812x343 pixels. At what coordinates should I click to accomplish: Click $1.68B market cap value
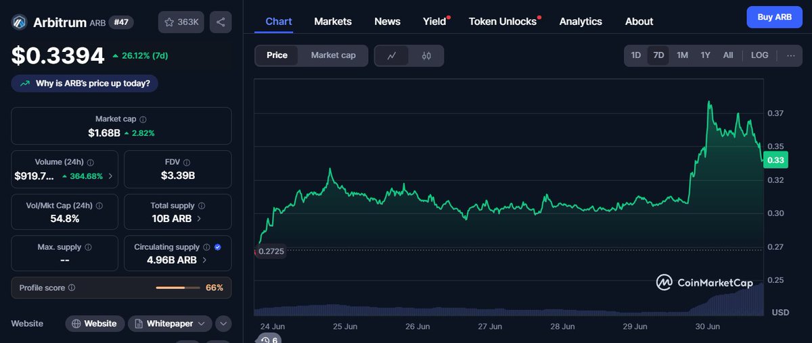click(104, 133)
